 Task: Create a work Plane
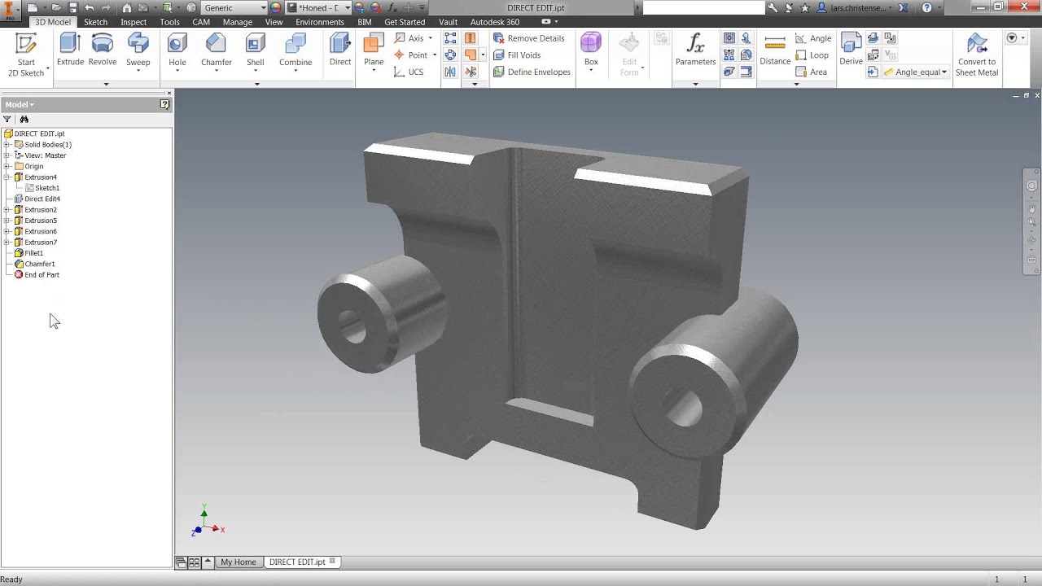click(x=374, y=52)
